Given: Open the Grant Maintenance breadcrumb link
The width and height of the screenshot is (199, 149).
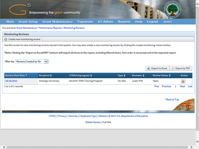Looking at the screenshot, I should (26, 28).
